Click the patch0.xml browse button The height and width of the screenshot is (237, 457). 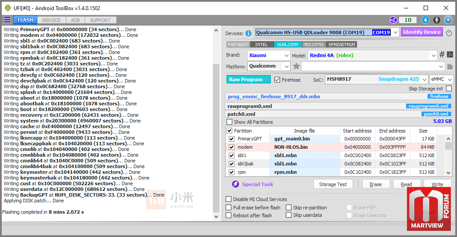436,114
